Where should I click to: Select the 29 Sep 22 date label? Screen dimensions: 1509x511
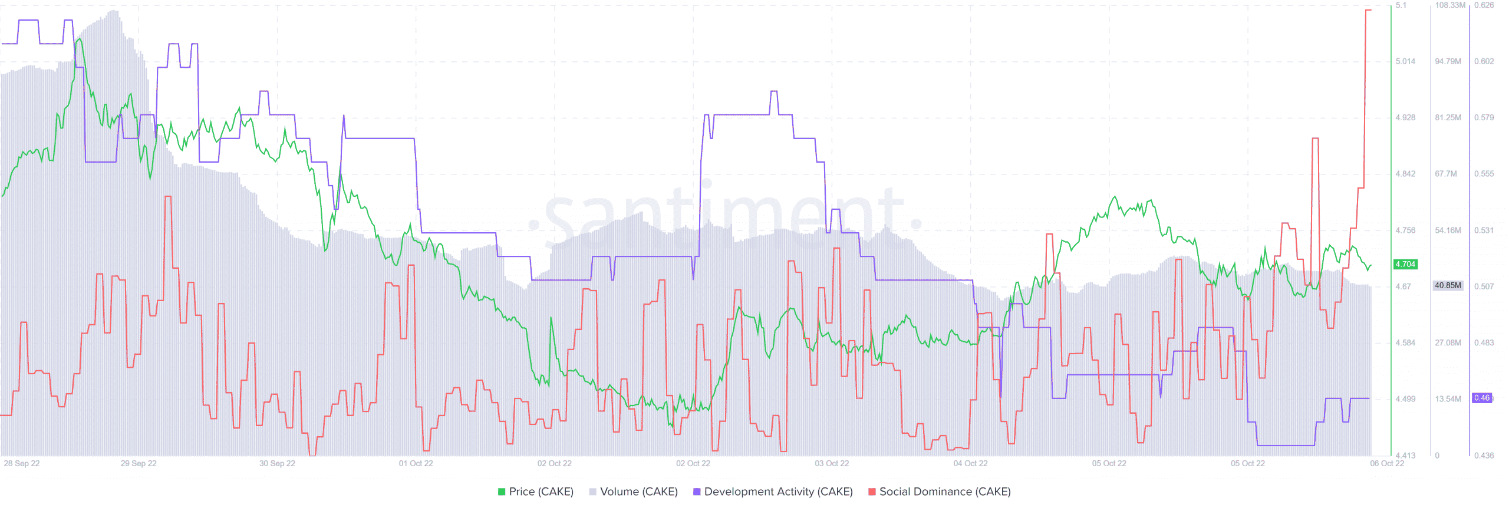tap(139, 463)
